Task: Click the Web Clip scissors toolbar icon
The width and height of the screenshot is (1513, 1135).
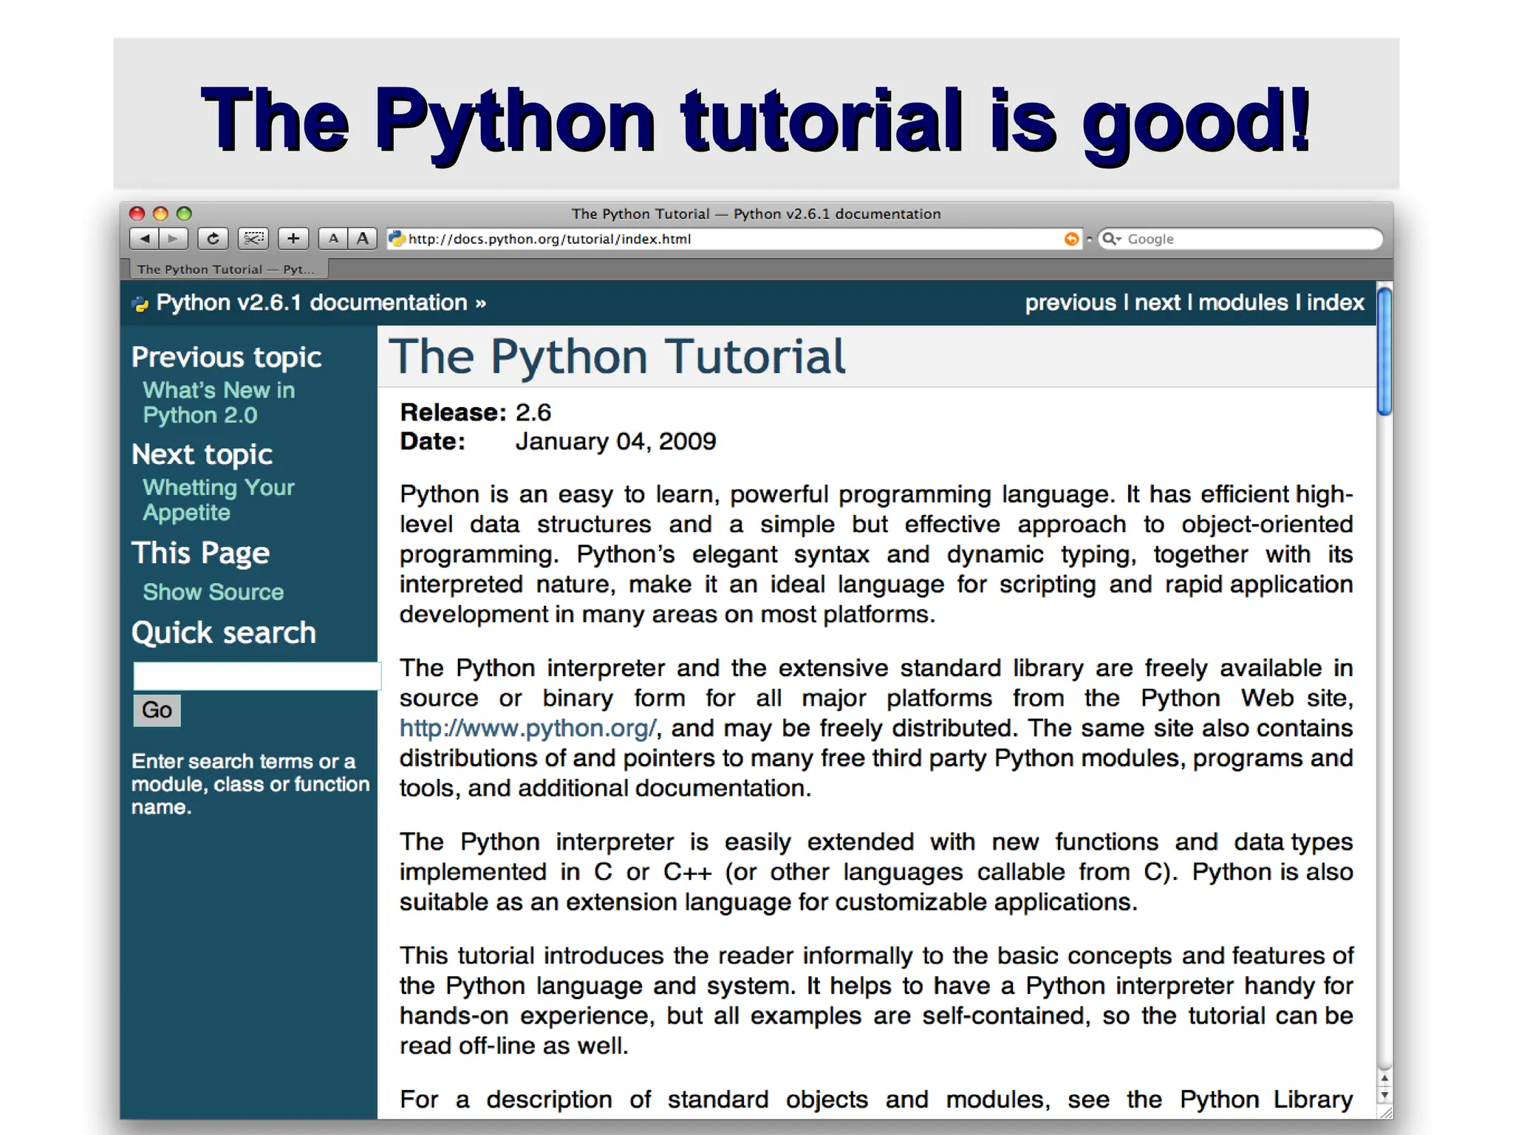Action: [253, 239]
